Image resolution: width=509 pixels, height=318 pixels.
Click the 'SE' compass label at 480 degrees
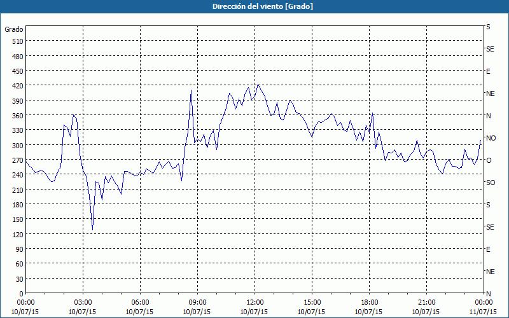tap(490, 50)
